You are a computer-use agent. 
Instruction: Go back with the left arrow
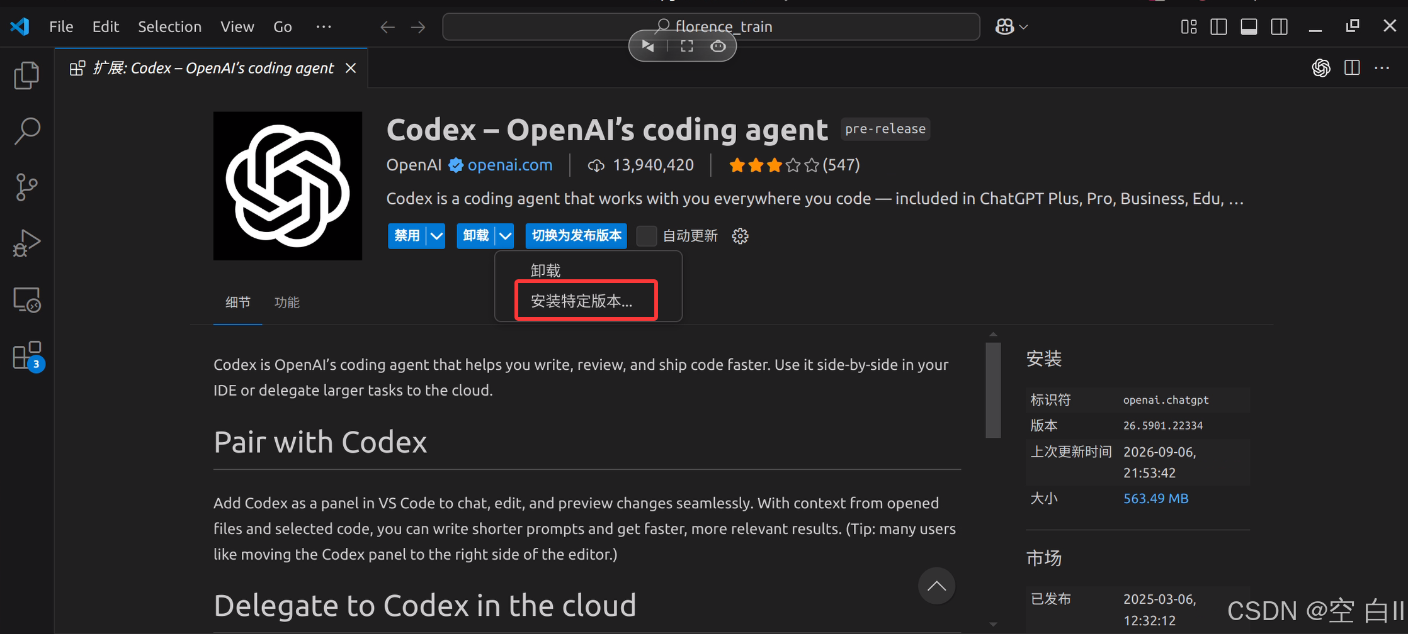[x=388, y=27]
